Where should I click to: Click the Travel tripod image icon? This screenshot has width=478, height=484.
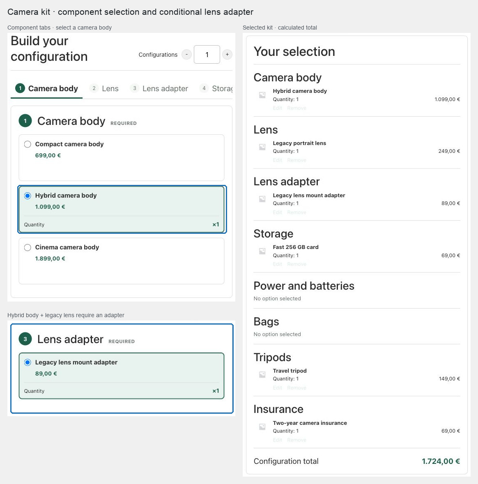coord(262,375)
